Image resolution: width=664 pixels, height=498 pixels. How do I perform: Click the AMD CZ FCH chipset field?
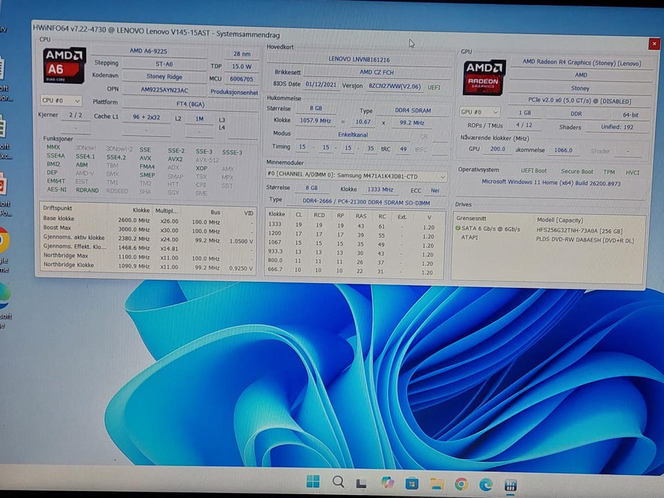376,73
